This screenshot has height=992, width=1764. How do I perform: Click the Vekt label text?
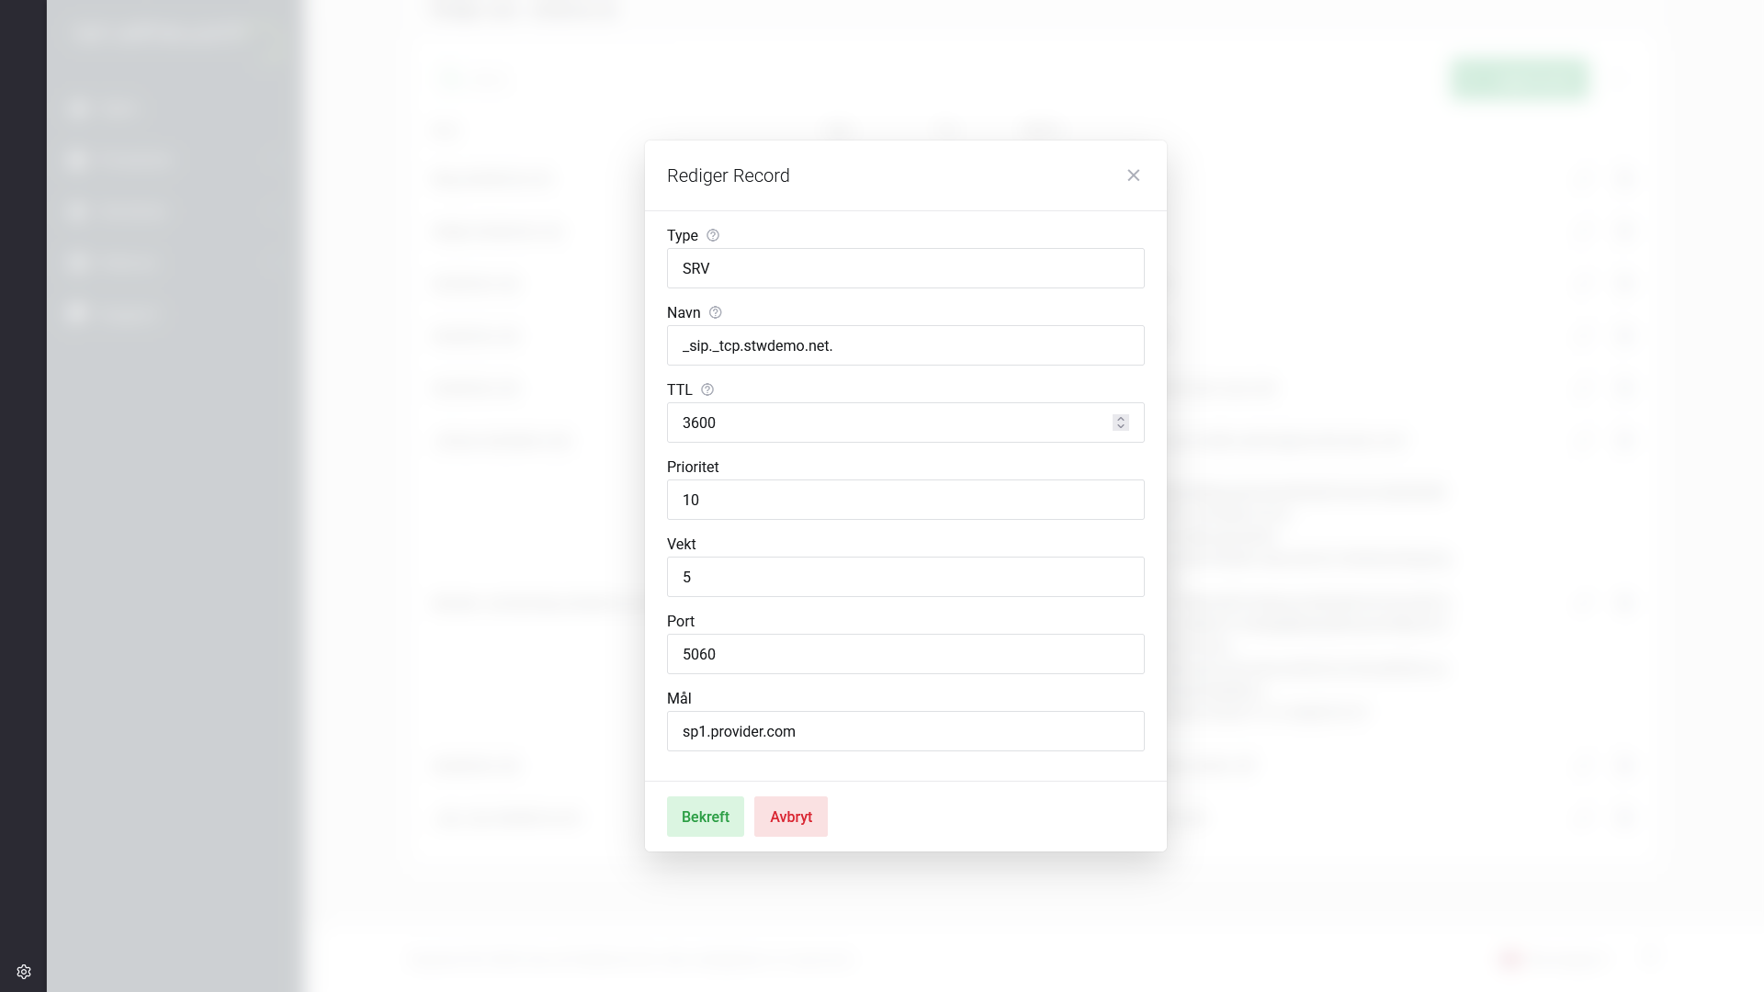tap(681, 544)
